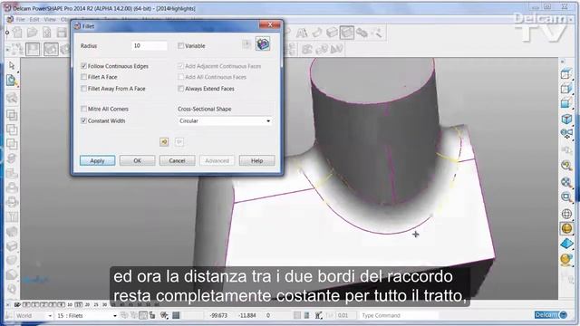Click the Y coordinate value -11.884
This screenshot has height=326, width=580.
[x=247, y=315]
